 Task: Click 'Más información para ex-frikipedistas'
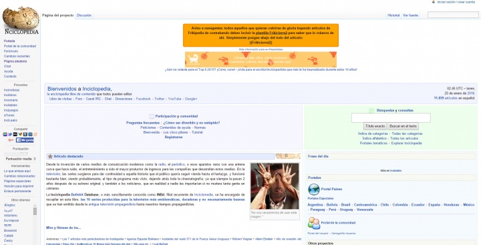click(x=261, y=49)
